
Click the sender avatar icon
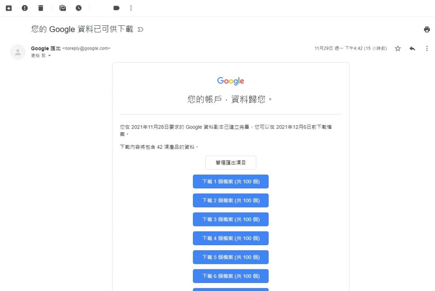coord(18,52)
